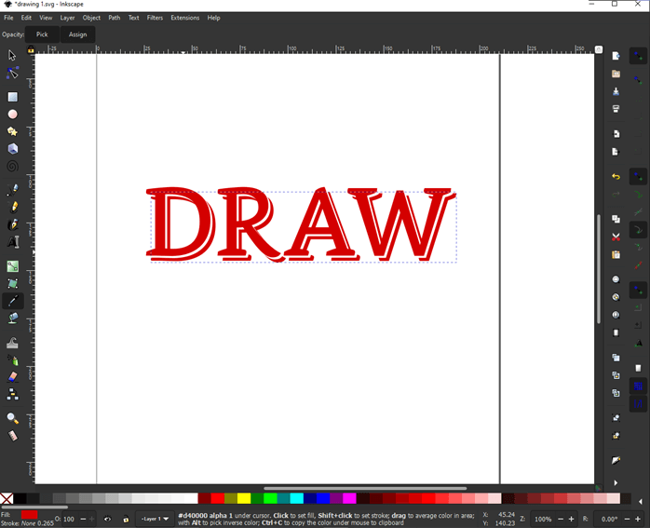Select the Tweak tool
This screenshot has width=650, height=528.
12,343
